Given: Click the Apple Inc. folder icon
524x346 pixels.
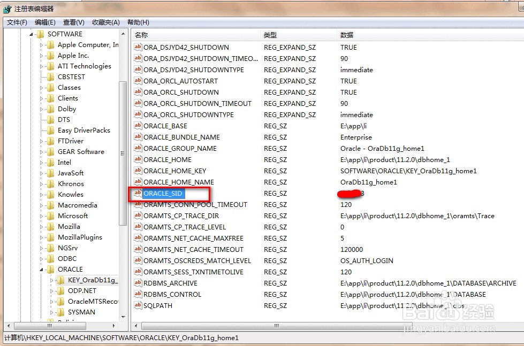Looking at the screenshot, I should tap(51, 56).
